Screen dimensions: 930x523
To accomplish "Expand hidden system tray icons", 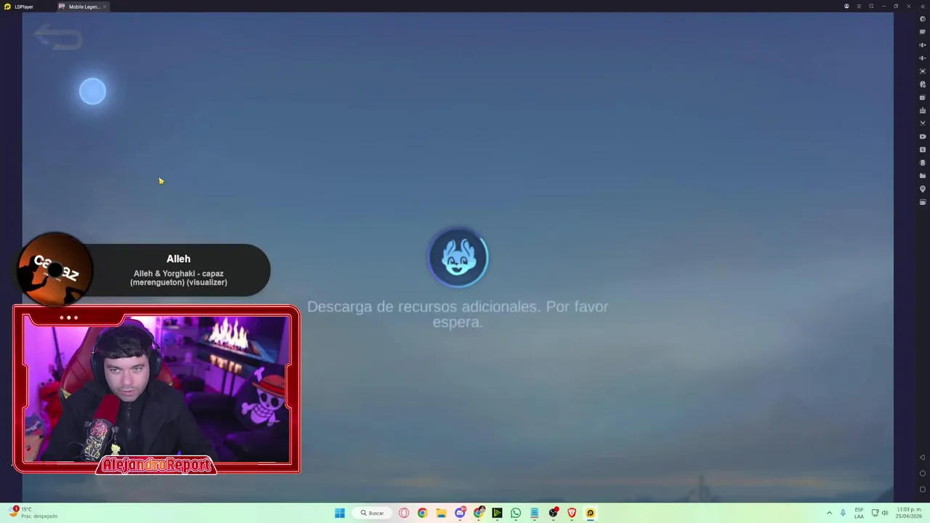I will (829, 513).
